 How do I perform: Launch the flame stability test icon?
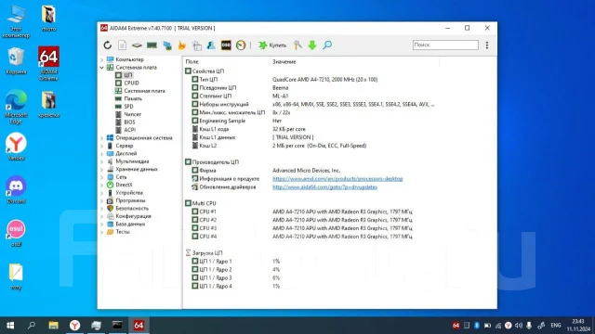tap(182, 45)
